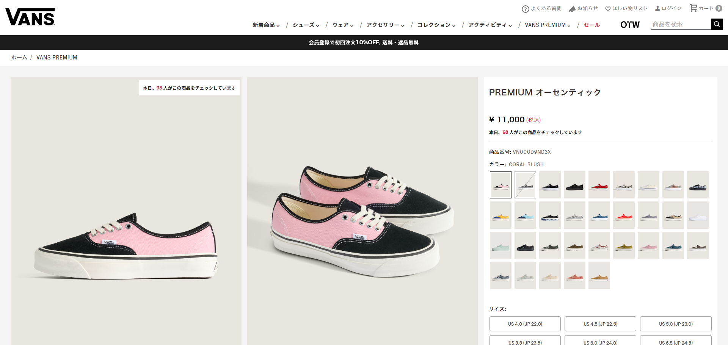The width and height of the screenshot is (728, 345).
Task: Expand the アクティビティ menu
Action: tap(490, 25)
